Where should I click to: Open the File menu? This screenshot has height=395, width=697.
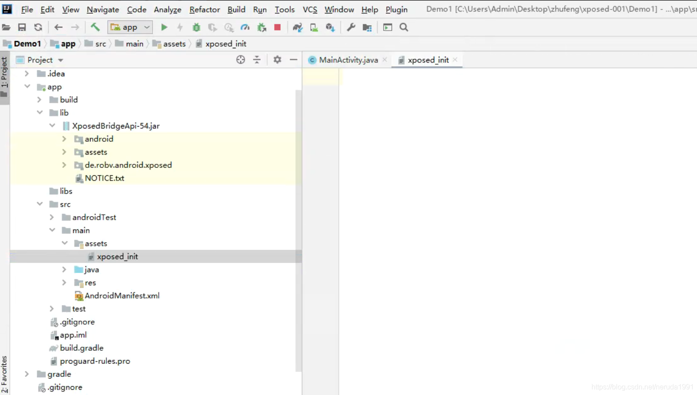tap(27, 9)
